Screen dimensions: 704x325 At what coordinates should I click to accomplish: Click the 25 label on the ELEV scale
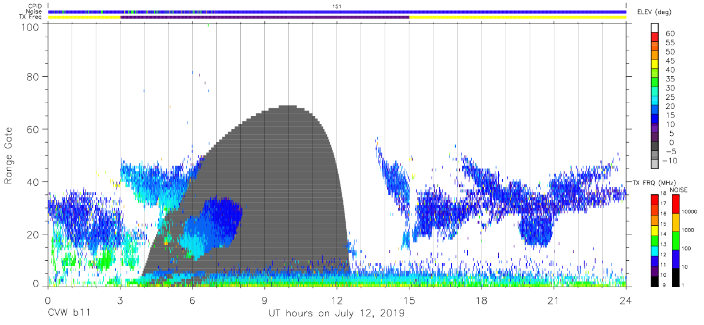(x=670, y=97)
